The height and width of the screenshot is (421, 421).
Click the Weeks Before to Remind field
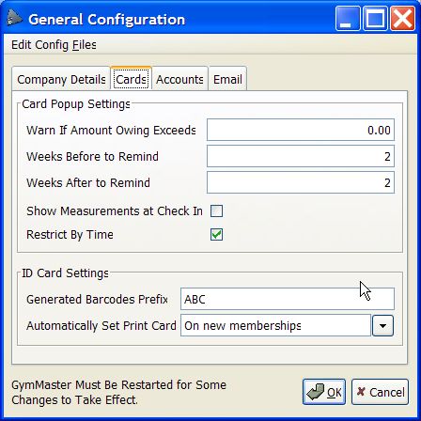click(301, 156)
